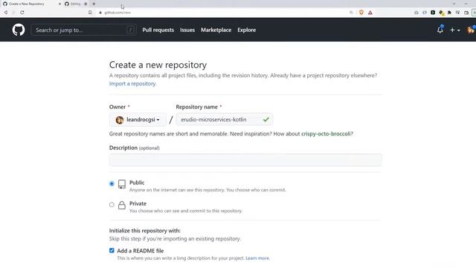
Task: Click the browser back arrow
Action: [6, 13]
